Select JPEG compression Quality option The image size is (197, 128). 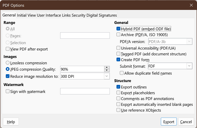coord(8,69)
